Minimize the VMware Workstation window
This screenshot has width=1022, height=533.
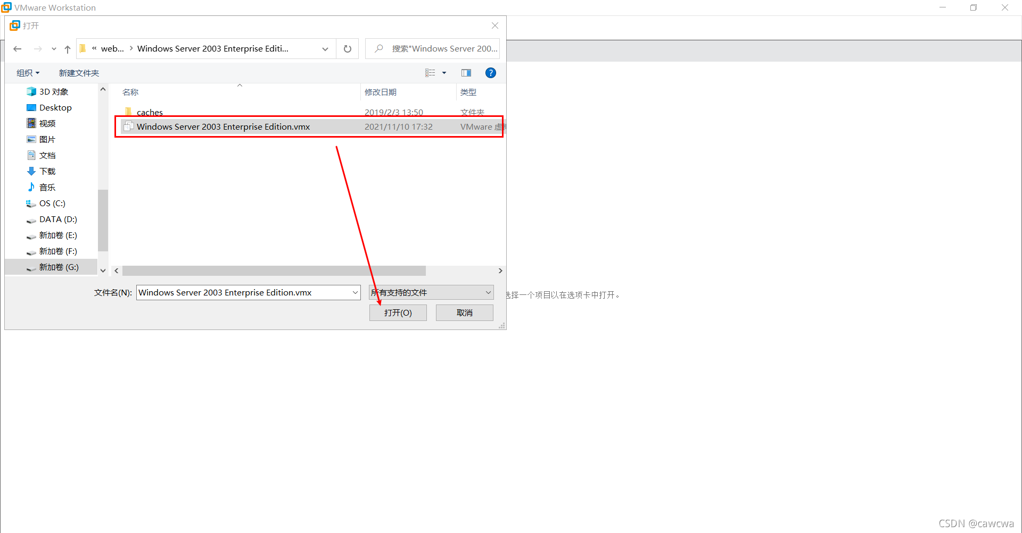click(943, 7)
